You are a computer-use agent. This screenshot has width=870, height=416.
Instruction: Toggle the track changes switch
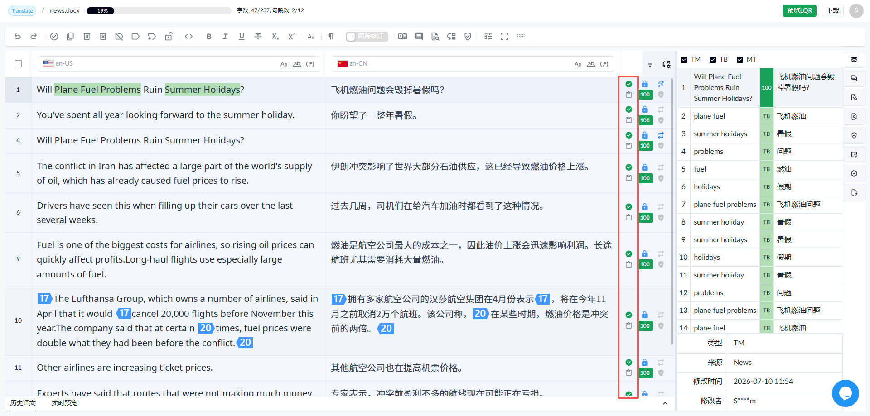367,37
